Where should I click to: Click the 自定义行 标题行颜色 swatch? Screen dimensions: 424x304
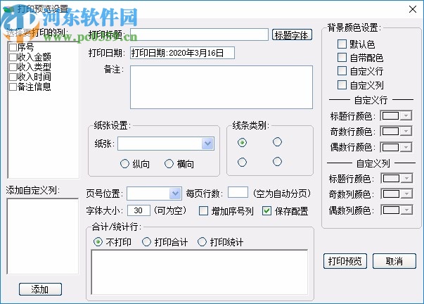[x=391, y=115]
